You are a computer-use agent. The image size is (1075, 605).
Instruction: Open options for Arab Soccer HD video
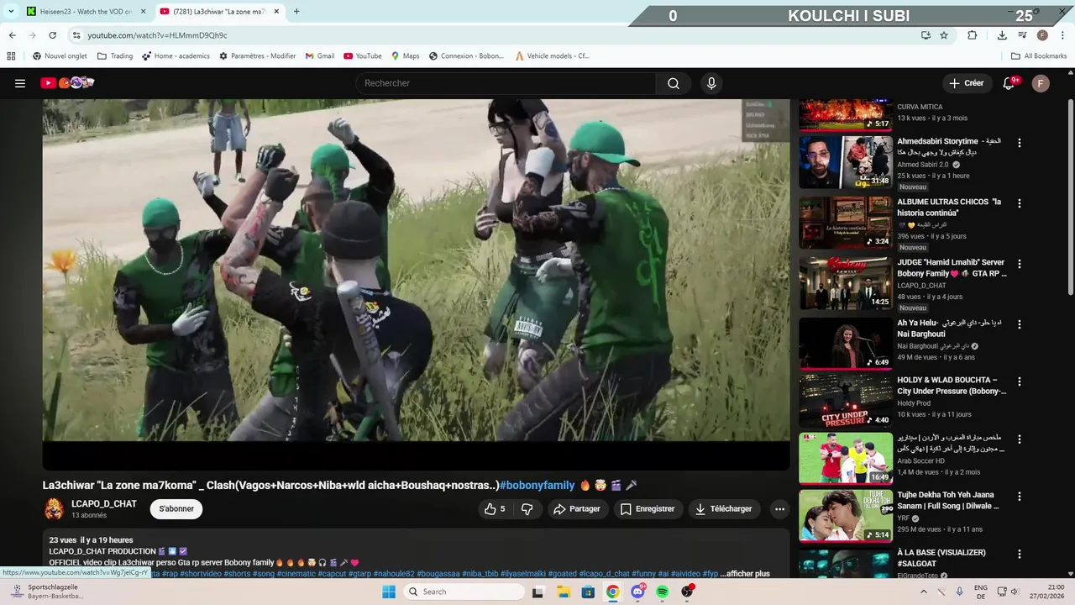click(x=1020, y=439)
